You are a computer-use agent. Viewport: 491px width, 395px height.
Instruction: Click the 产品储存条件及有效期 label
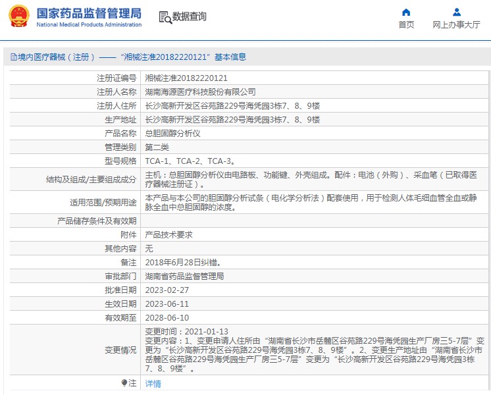pos(97,221)
